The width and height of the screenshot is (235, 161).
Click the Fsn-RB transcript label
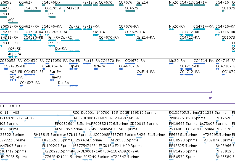pyautogui.click(x=54, y=43)
